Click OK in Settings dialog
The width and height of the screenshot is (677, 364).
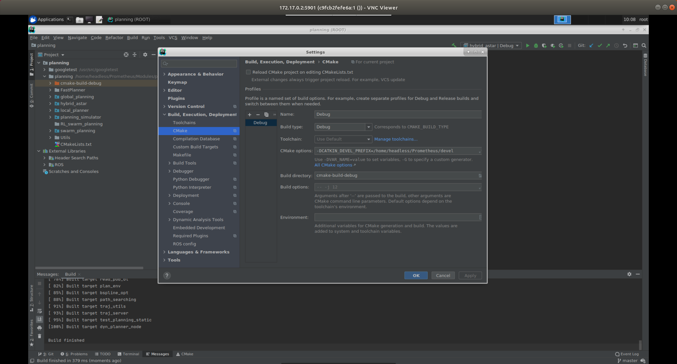[x=416, y=275]
